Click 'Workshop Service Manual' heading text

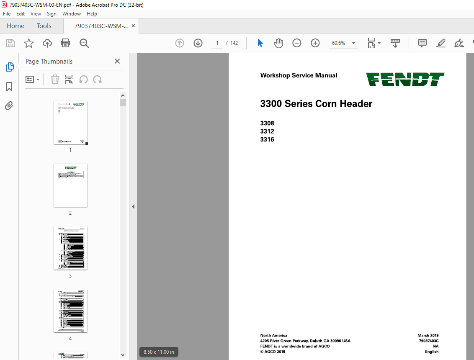click(x=299, y=75)
